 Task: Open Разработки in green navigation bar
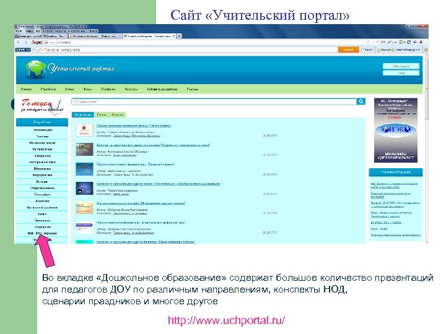(48, 89)
